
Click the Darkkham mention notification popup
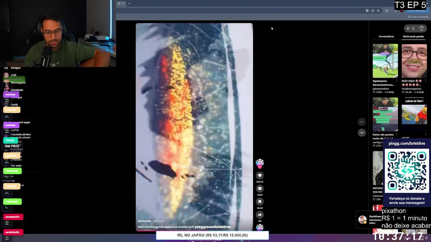click(x=369, y=219)
